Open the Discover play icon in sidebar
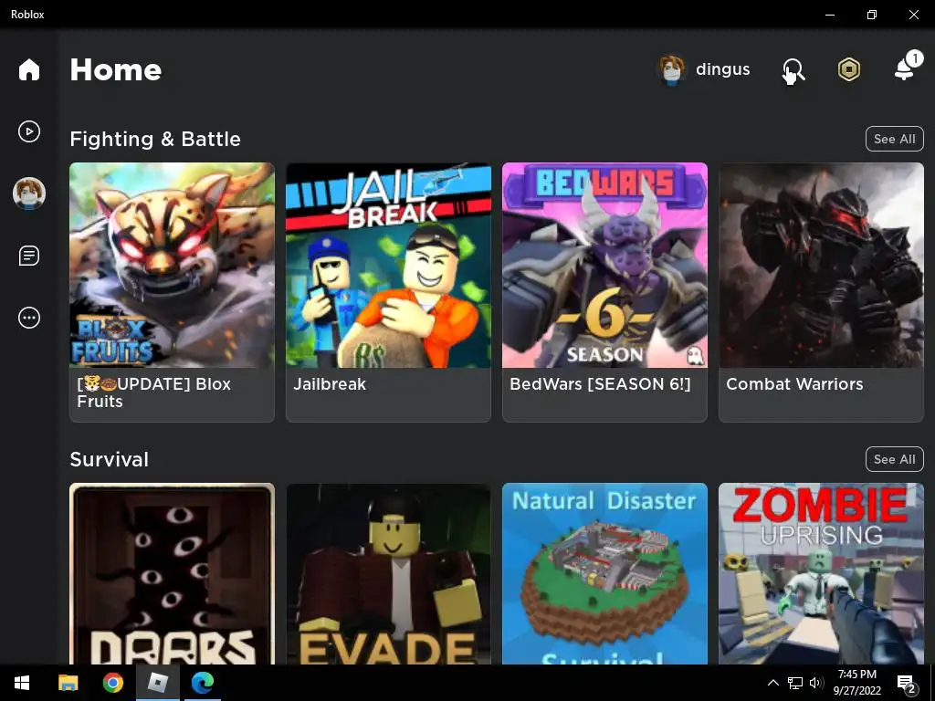Screen dimensions: 935x701 pyautogui.click(x=28, y=131)
